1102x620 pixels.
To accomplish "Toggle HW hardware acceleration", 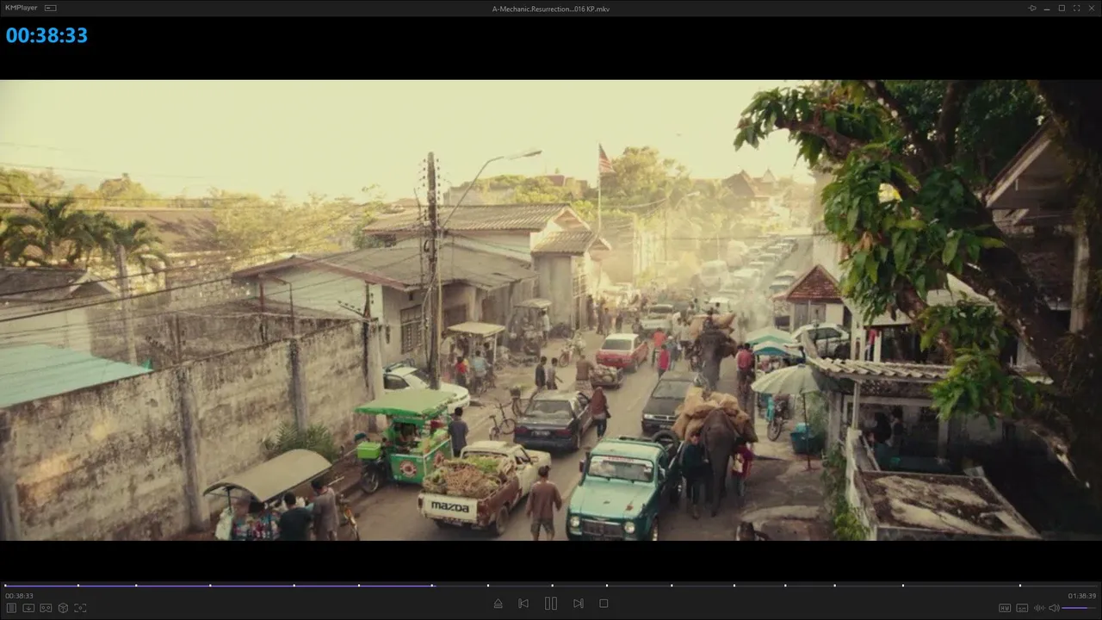I will click(1005, 608).
